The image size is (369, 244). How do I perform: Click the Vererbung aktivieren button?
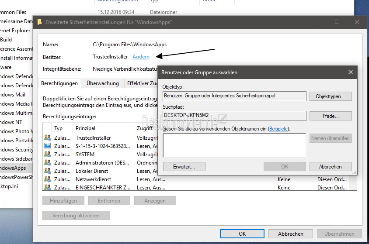pyautogui.click(x=76, y=215)
